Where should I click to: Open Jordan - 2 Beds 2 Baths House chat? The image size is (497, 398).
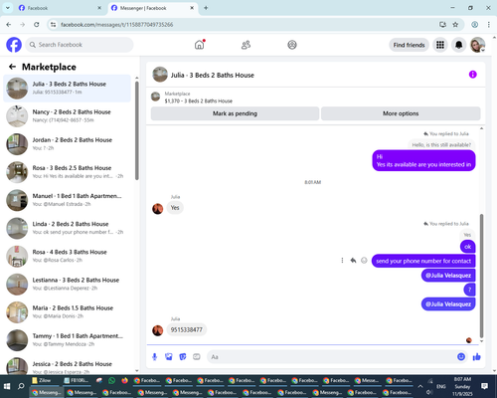(67, 144)
